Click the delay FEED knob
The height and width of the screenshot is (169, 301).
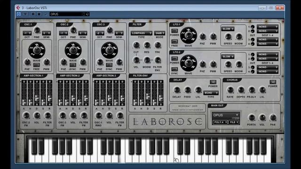point(187,90)
